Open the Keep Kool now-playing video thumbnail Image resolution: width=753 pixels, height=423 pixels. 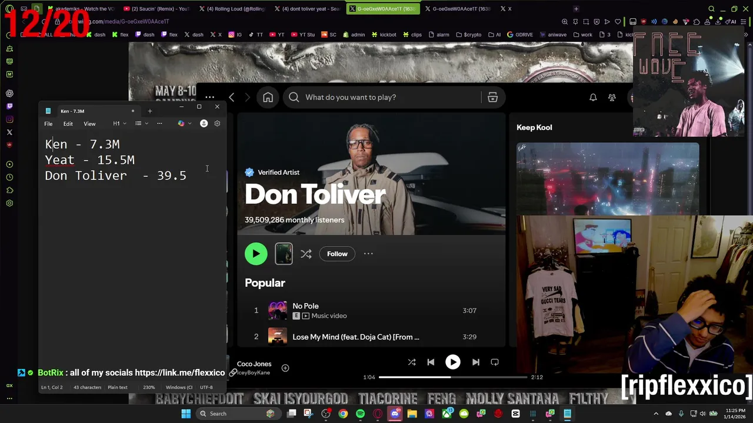point(608,179)
